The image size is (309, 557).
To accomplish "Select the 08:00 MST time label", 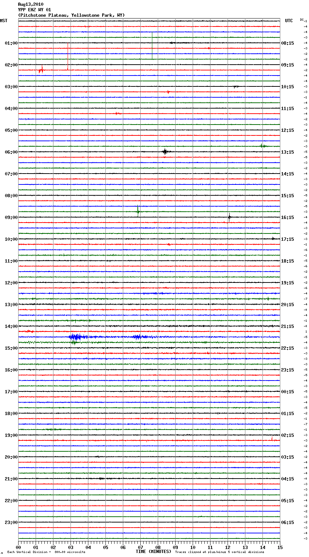I will (x=11, y=196).
